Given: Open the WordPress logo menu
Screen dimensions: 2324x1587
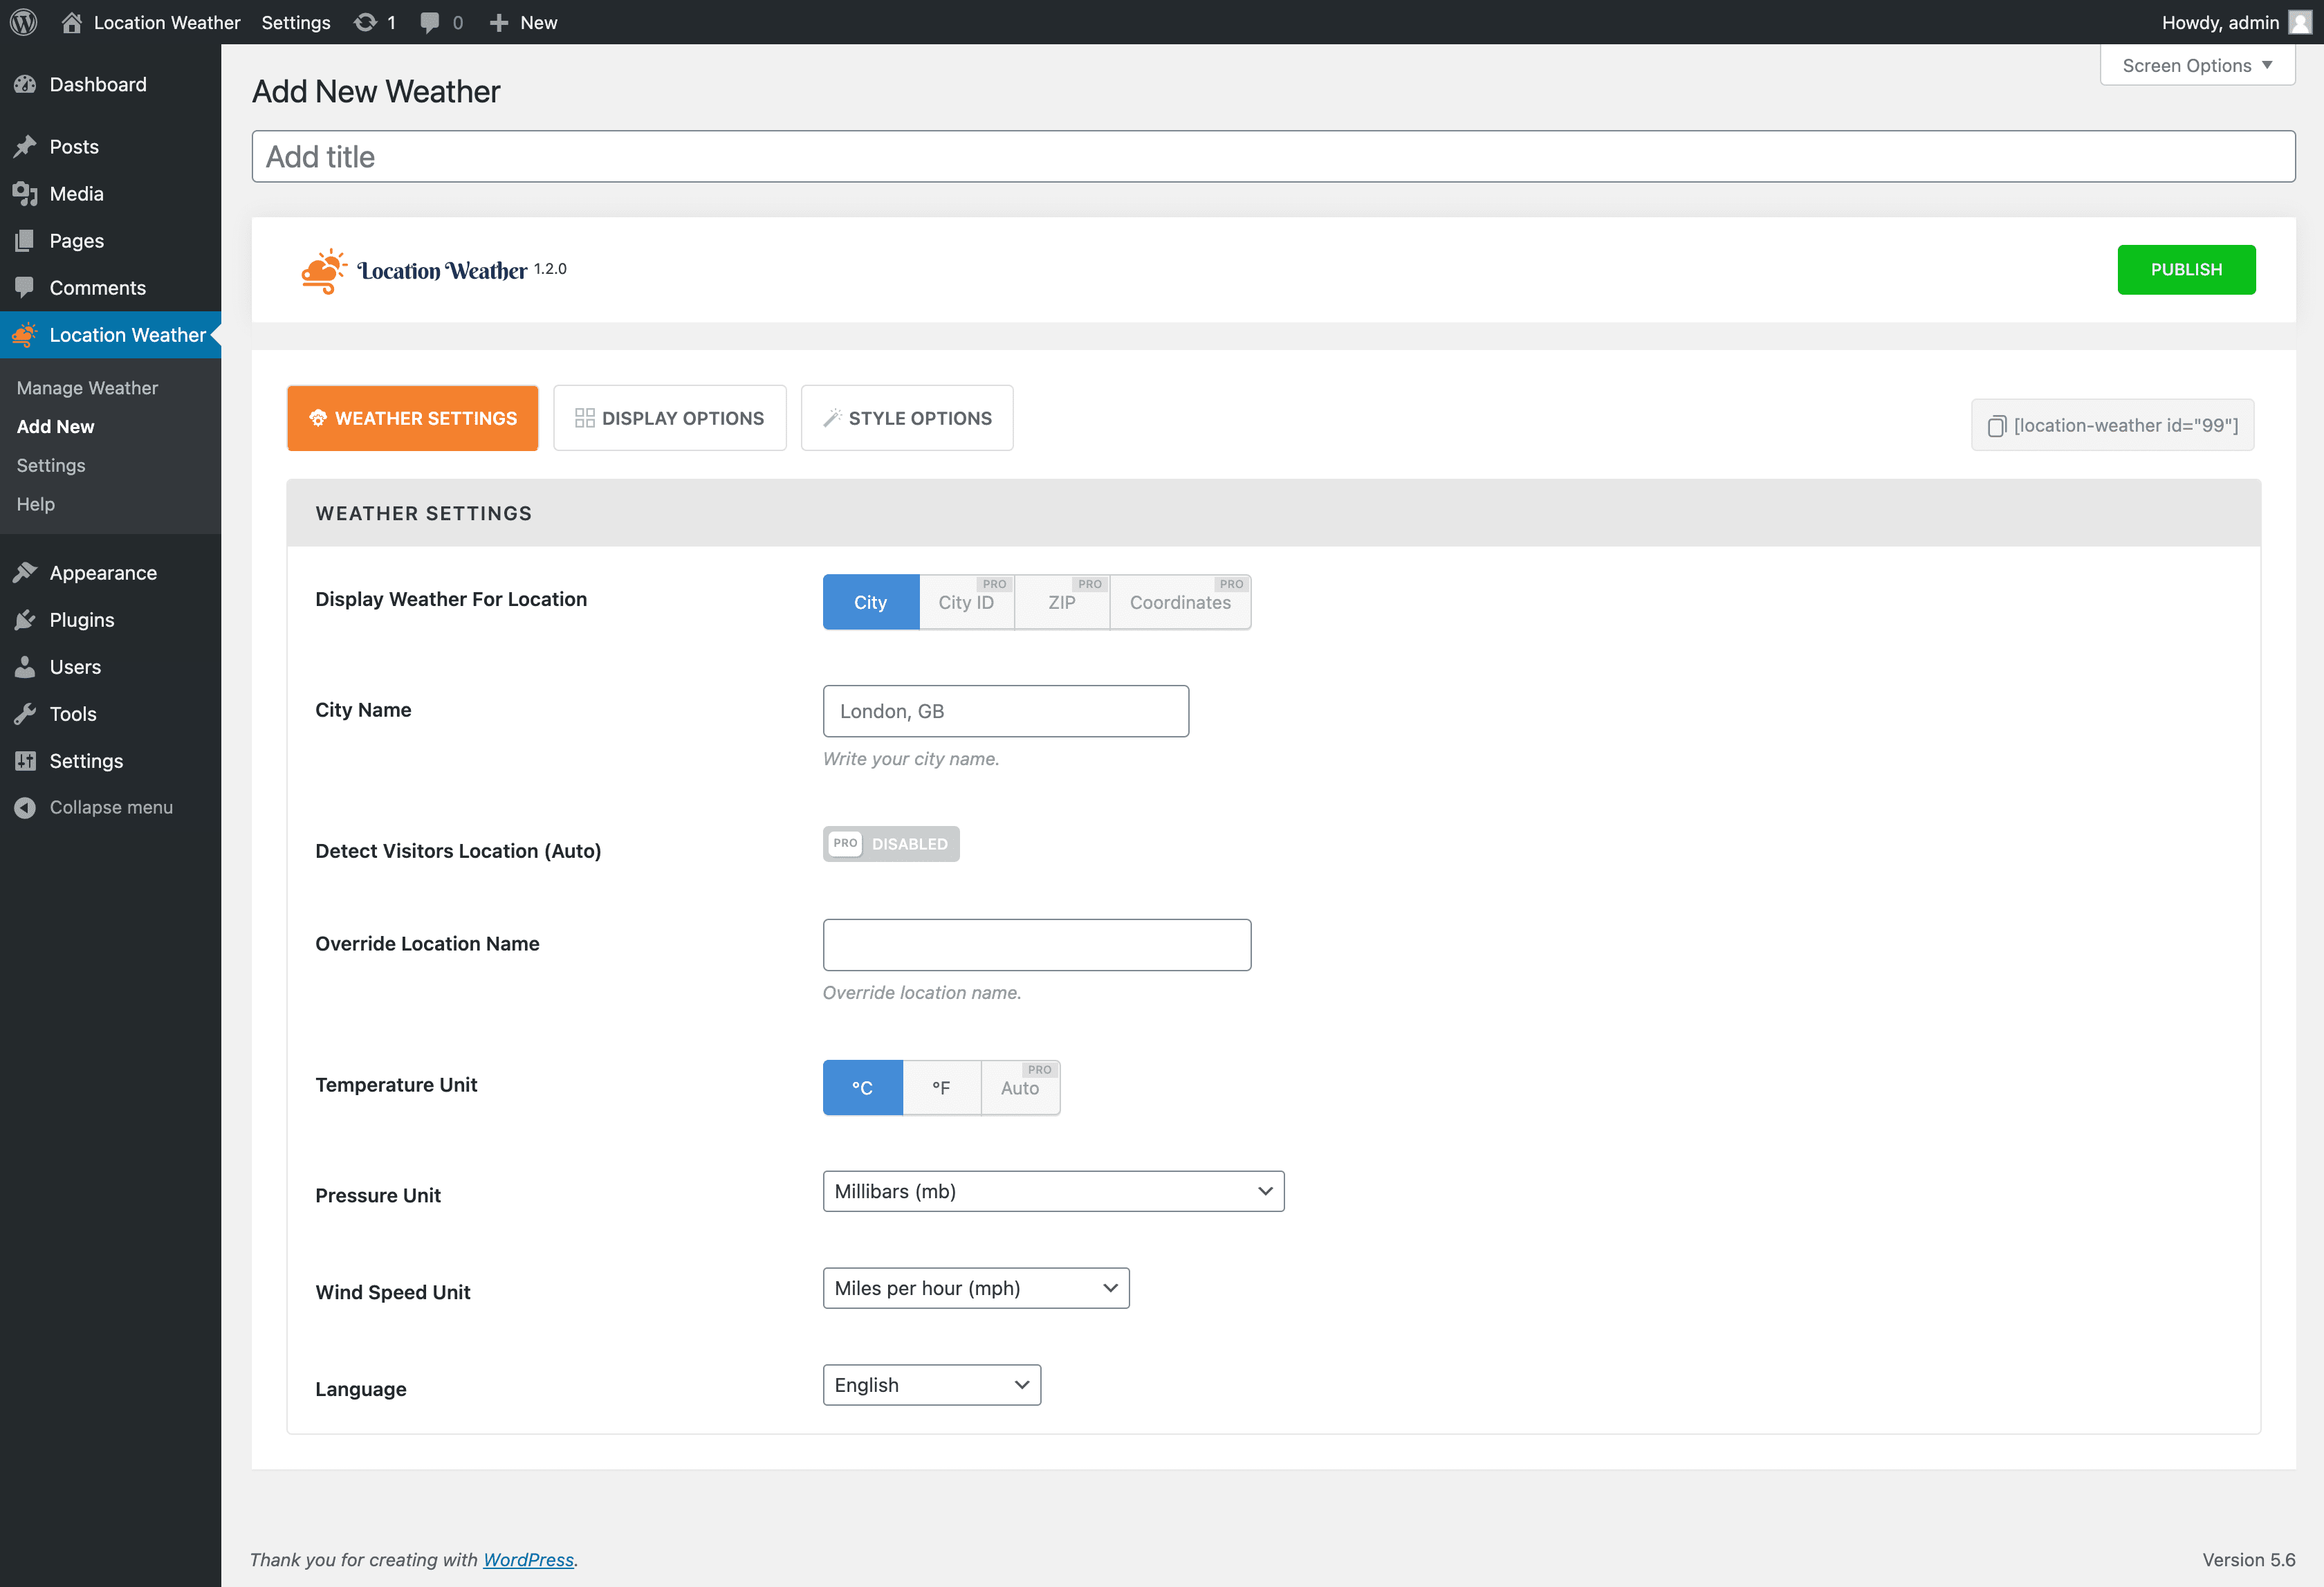Looking at the screenshot, I should tap(24, 22).
